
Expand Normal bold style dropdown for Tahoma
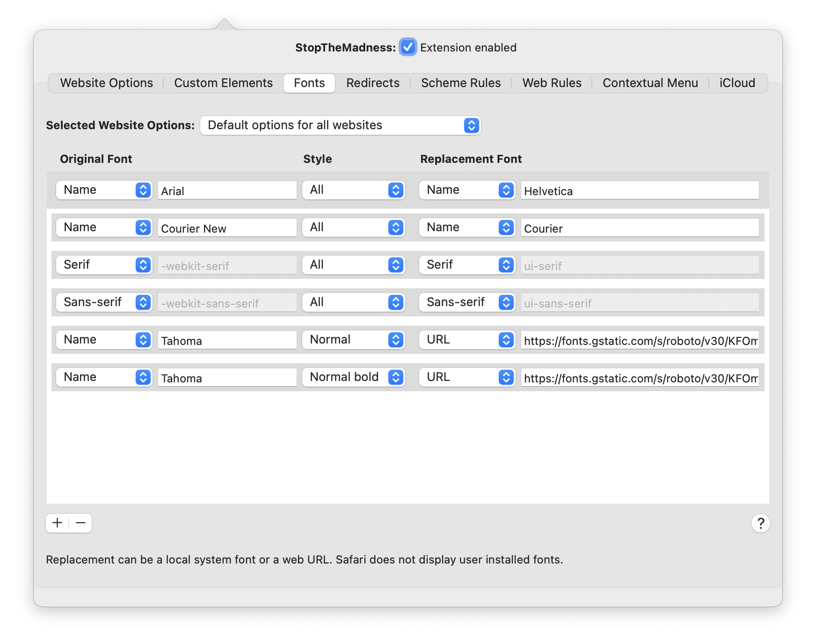(353, 377)
